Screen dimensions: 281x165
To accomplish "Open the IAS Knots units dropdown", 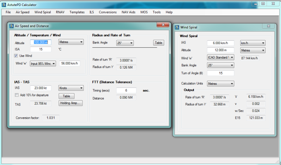I will tap(71, 88).
